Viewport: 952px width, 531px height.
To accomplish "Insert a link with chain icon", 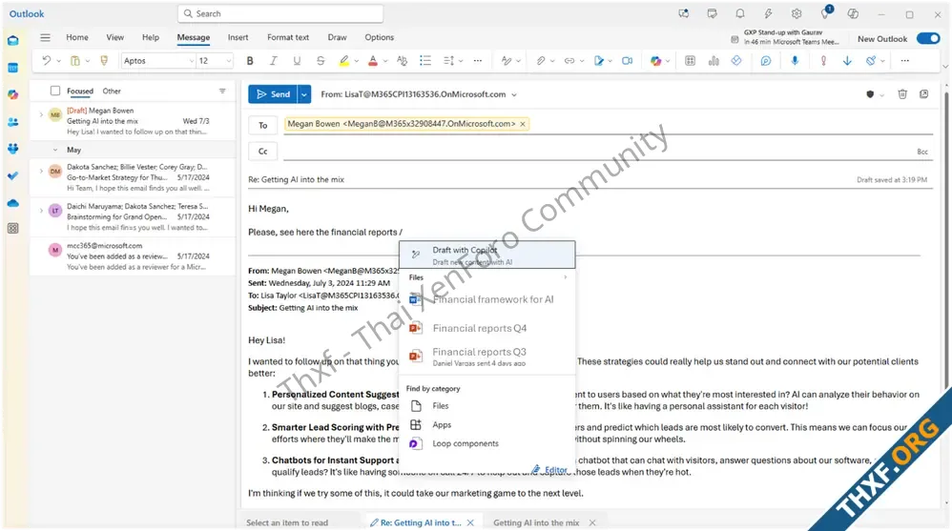I will 569,61.
